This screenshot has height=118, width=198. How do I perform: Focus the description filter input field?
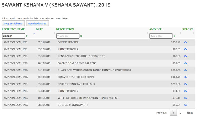[x=68, y=36]
